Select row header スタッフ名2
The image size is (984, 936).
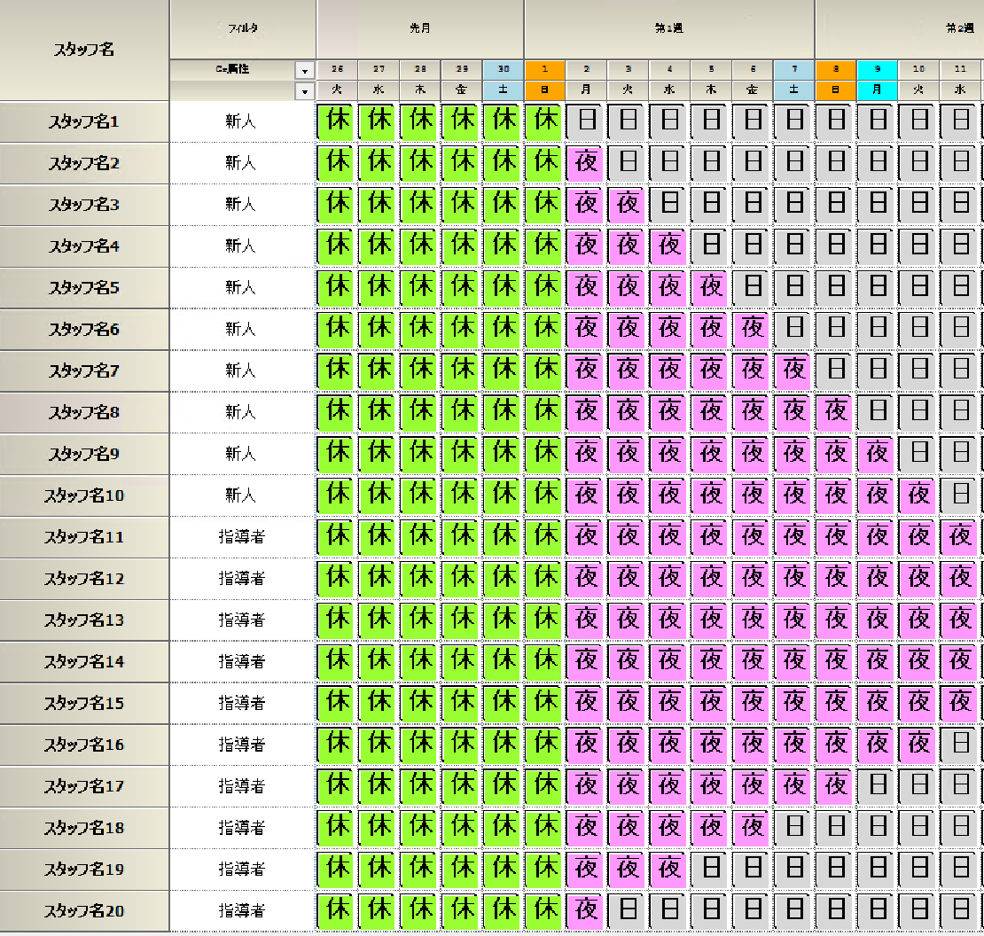click(84, 164)
